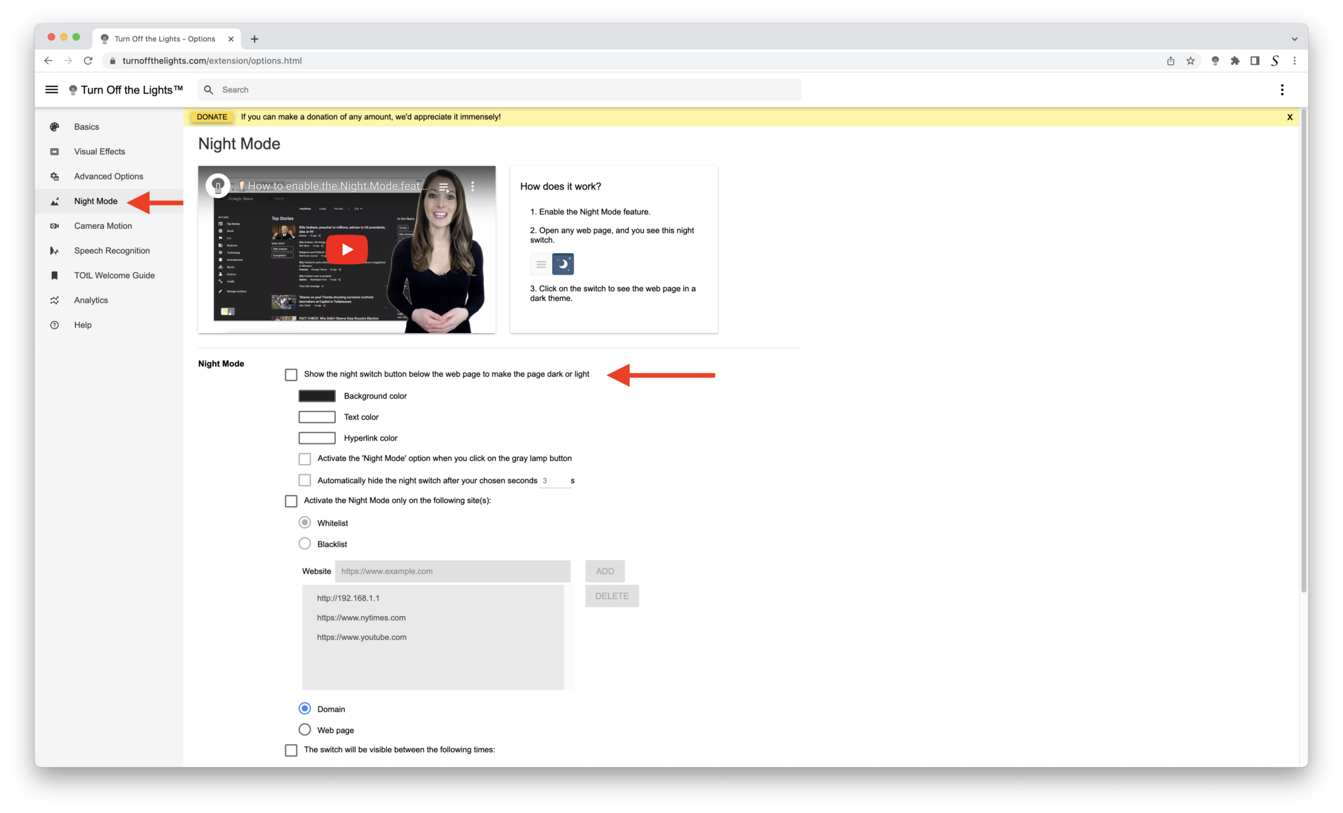The width and height of the screenshot is (1343, 813).
Task: Open the Speech Recognition settings
Action: 111,250
